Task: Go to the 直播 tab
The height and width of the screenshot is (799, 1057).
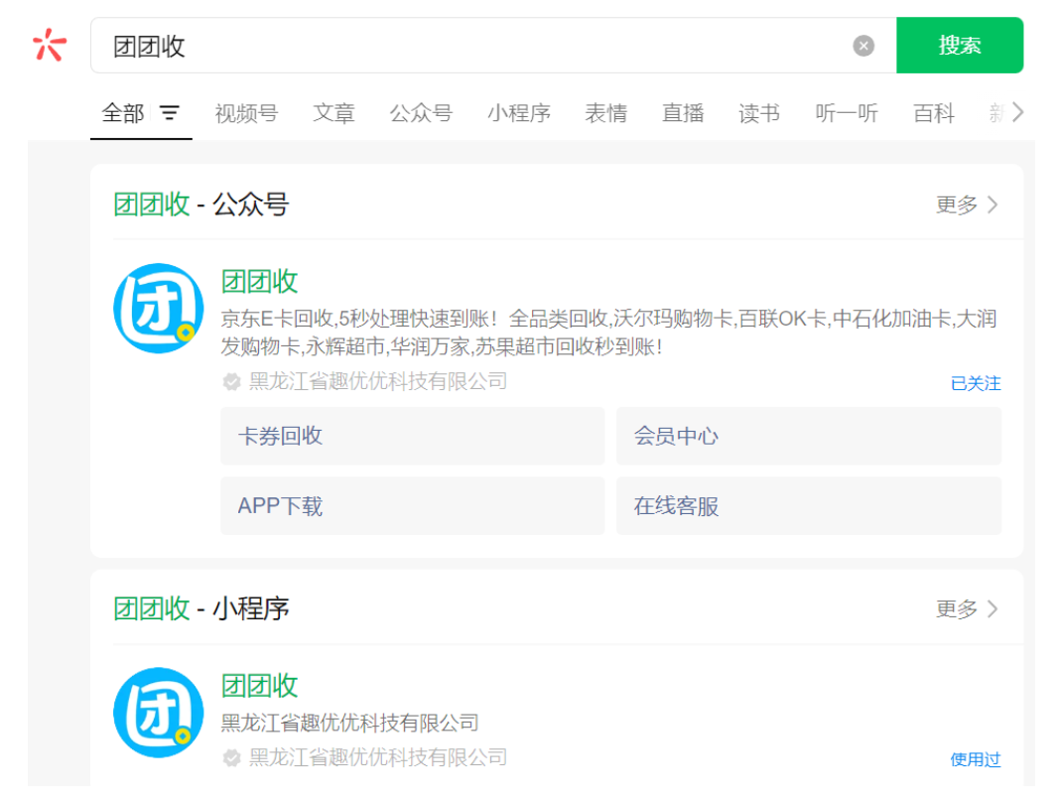Action: point(683,112)
